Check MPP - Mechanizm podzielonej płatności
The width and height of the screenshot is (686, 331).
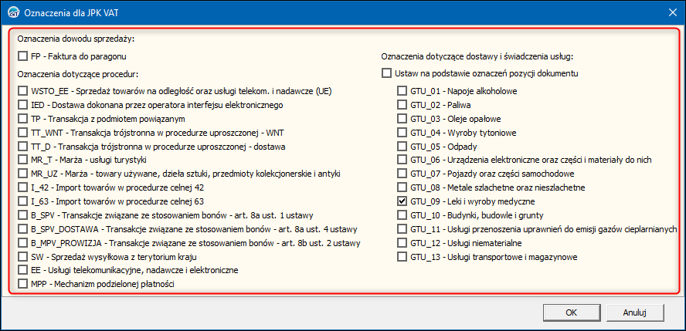pyautogui.click(x=22, y=285)
